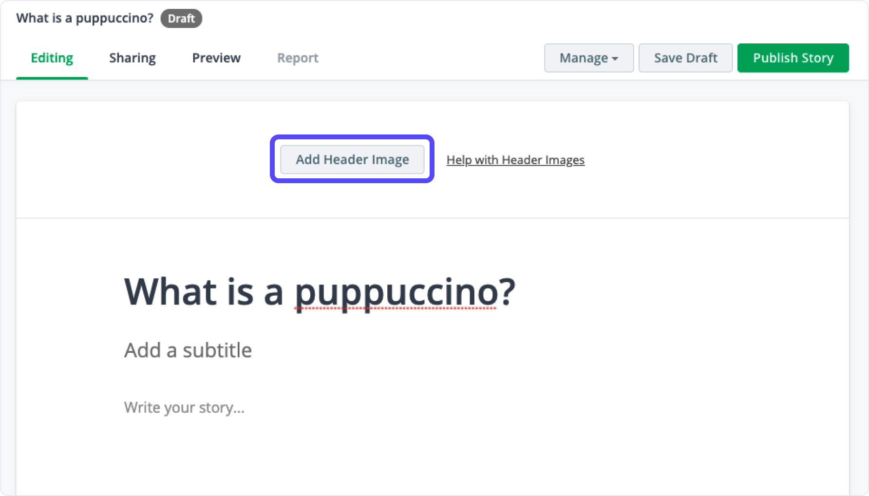Open the Sharing tab
Screen dimensions: 869x496
pos(132,58)
